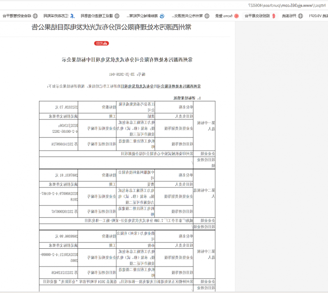Open the 建设工程造价信息网 bookmark
This screenshot has height=293, width=328.
coord(100,16)
